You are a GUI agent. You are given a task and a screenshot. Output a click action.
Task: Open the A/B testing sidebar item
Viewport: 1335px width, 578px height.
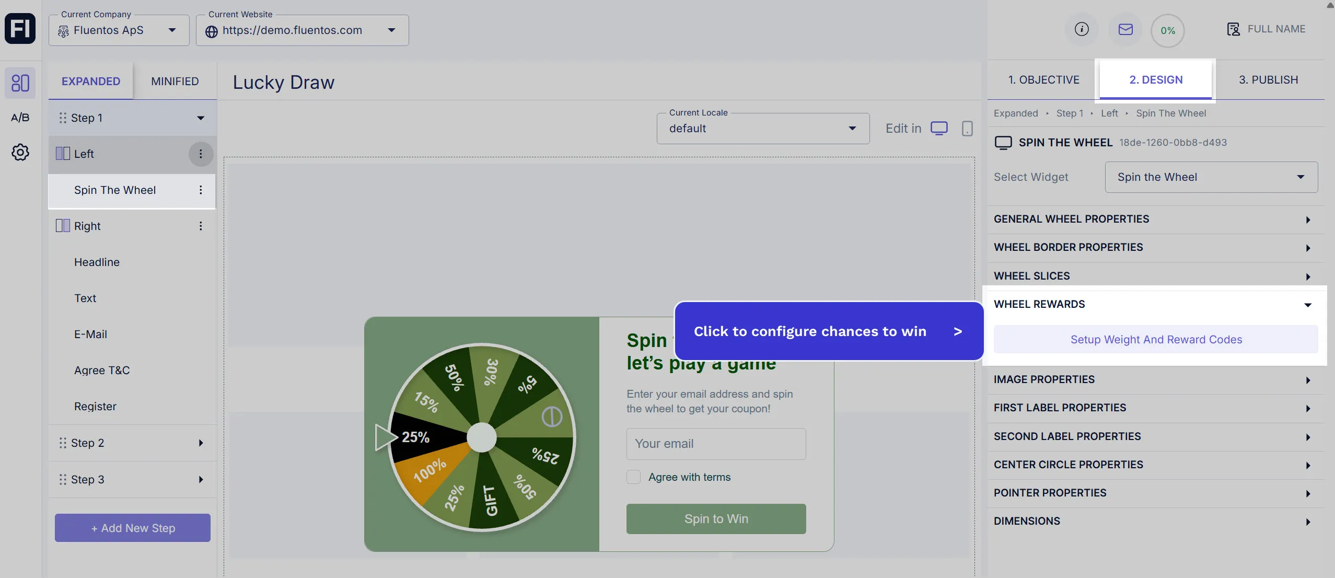[x=20, y=117]
